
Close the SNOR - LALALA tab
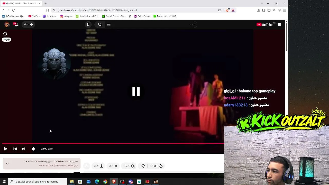(x=39, y=3)
